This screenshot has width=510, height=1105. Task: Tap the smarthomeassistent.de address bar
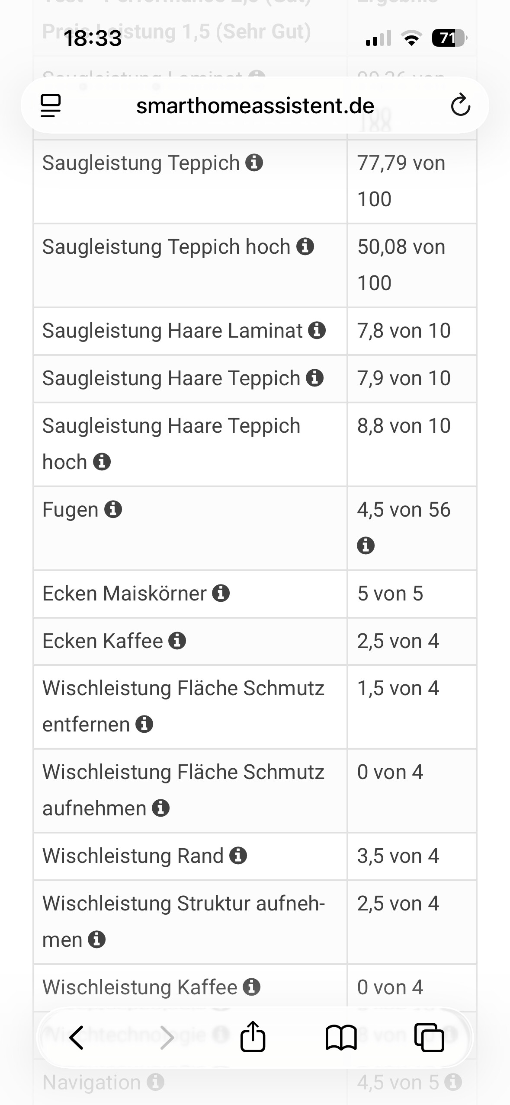click(x=255, y=106)
